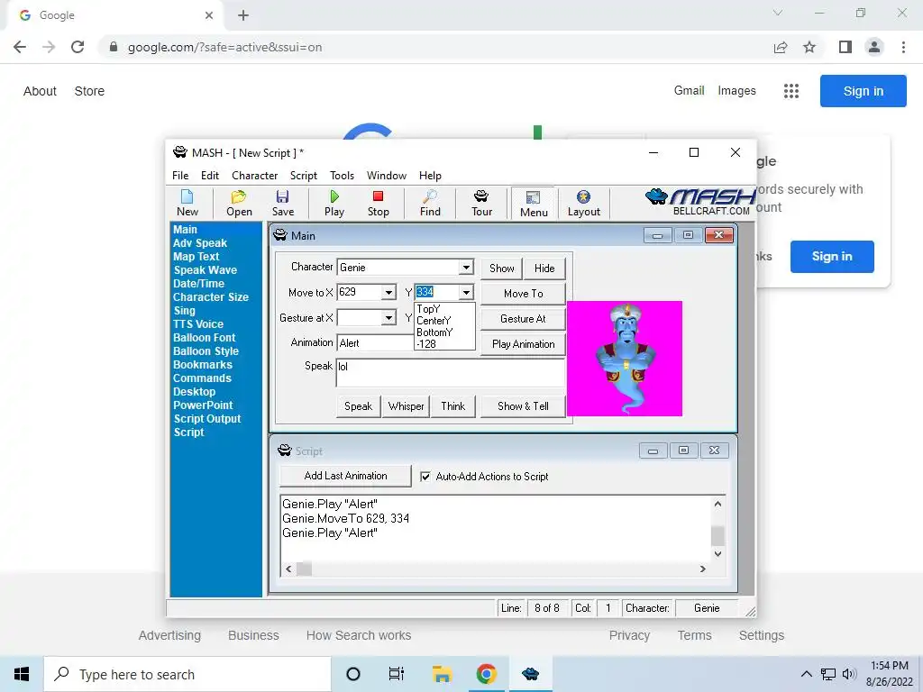
Task: Bookmark the page with the star icon
Action: (809, 47)
